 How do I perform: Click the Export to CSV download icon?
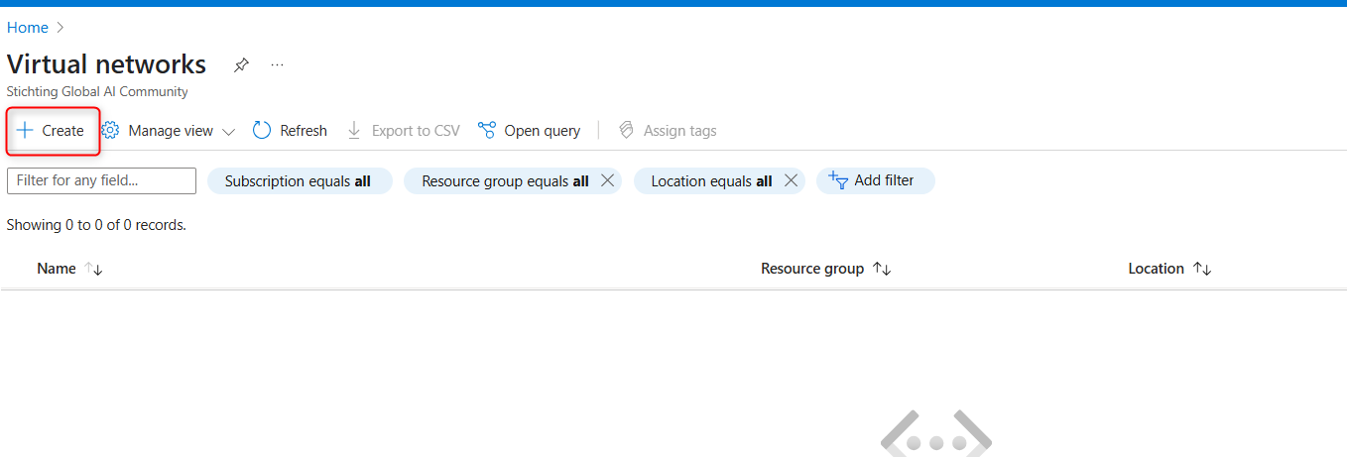coord(354,131)
